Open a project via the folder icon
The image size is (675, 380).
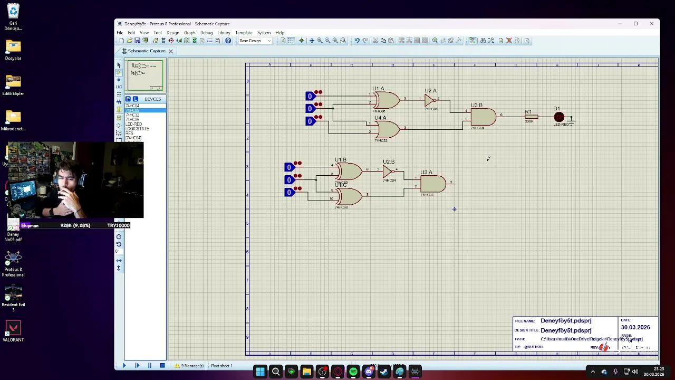click(130, 41)
